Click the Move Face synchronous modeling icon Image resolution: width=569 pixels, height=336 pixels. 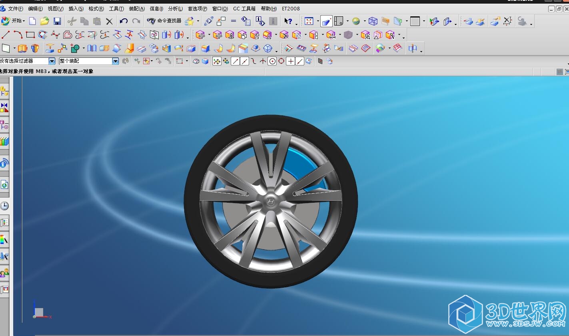pyautogui.click(x=200, y=35)
